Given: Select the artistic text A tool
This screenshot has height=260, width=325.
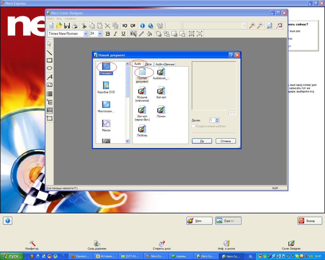Looking at the screenshot, I should pyautogui.click(x=50, y=77).
